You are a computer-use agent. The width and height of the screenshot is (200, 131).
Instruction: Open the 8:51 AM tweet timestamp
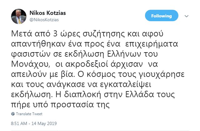pyautogui.click(x=19, y=124)
